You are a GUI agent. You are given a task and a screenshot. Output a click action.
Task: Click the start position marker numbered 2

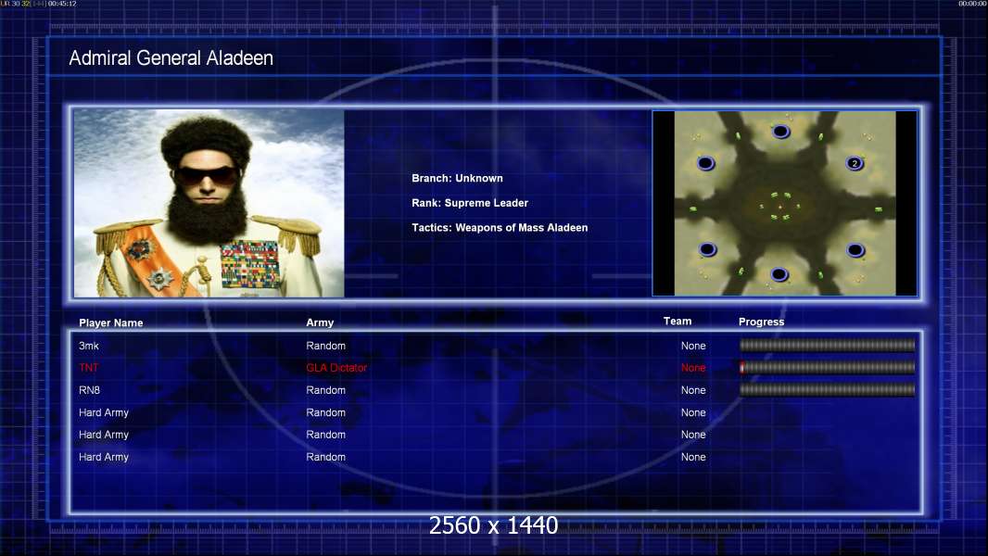pos(855,163)
